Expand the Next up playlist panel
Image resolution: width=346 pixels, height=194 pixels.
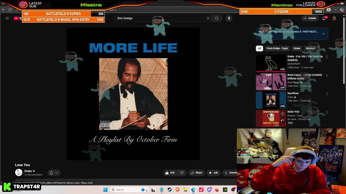tap(323, 34)
